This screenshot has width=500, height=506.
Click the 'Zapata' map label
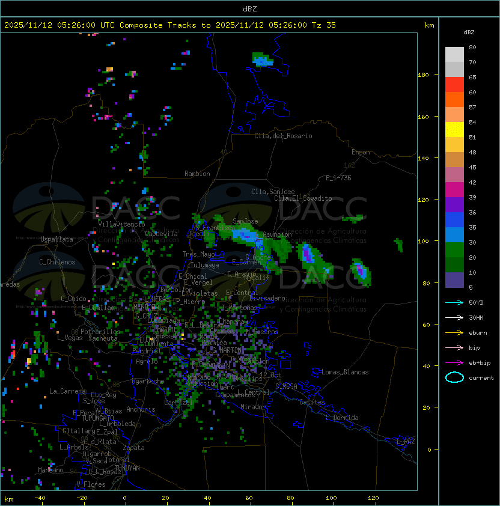pos(133,448)
